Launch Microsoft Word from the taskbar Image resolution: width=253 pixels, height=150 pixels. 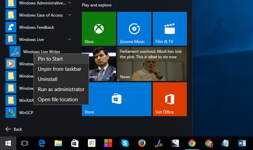242,143
